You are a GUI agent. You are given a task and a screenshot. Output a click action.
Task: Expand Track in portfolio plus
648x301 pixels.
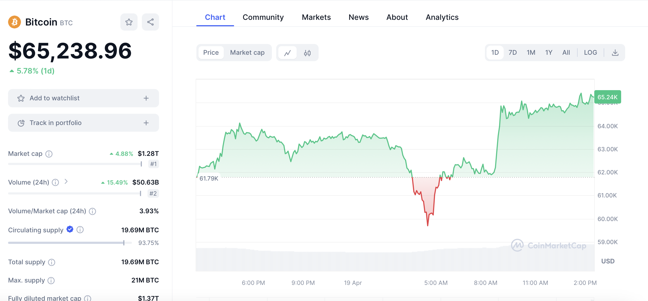[146, 123]
